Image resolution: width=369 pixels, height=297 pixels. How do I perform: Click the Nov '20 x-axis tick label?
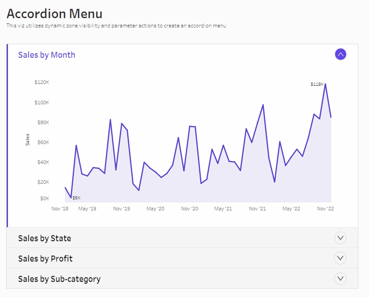189,209
